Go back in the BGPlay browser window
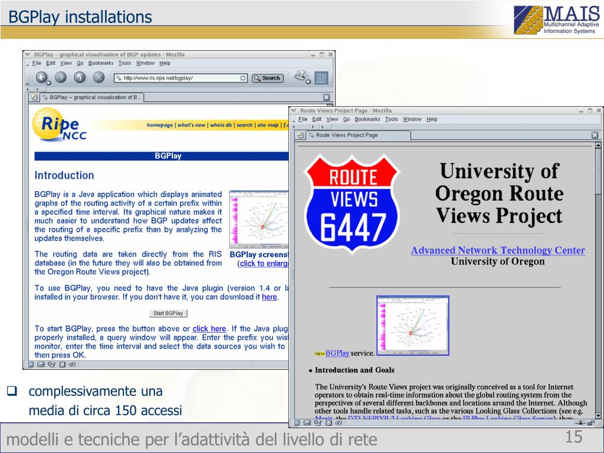This screenshot has width=604, height=453. [x=41, y=77]
